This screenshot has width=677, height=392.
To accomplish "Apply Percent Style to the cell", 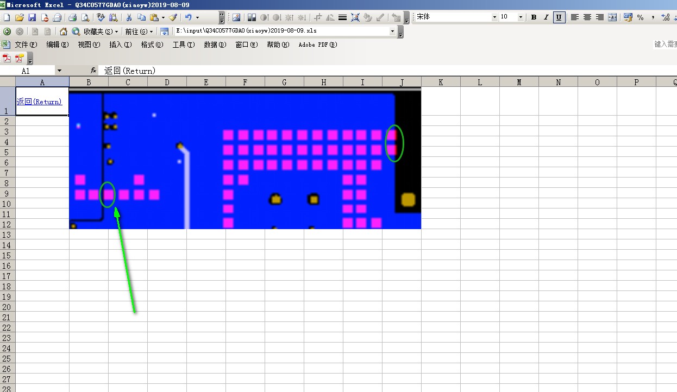I will (641, 17).
